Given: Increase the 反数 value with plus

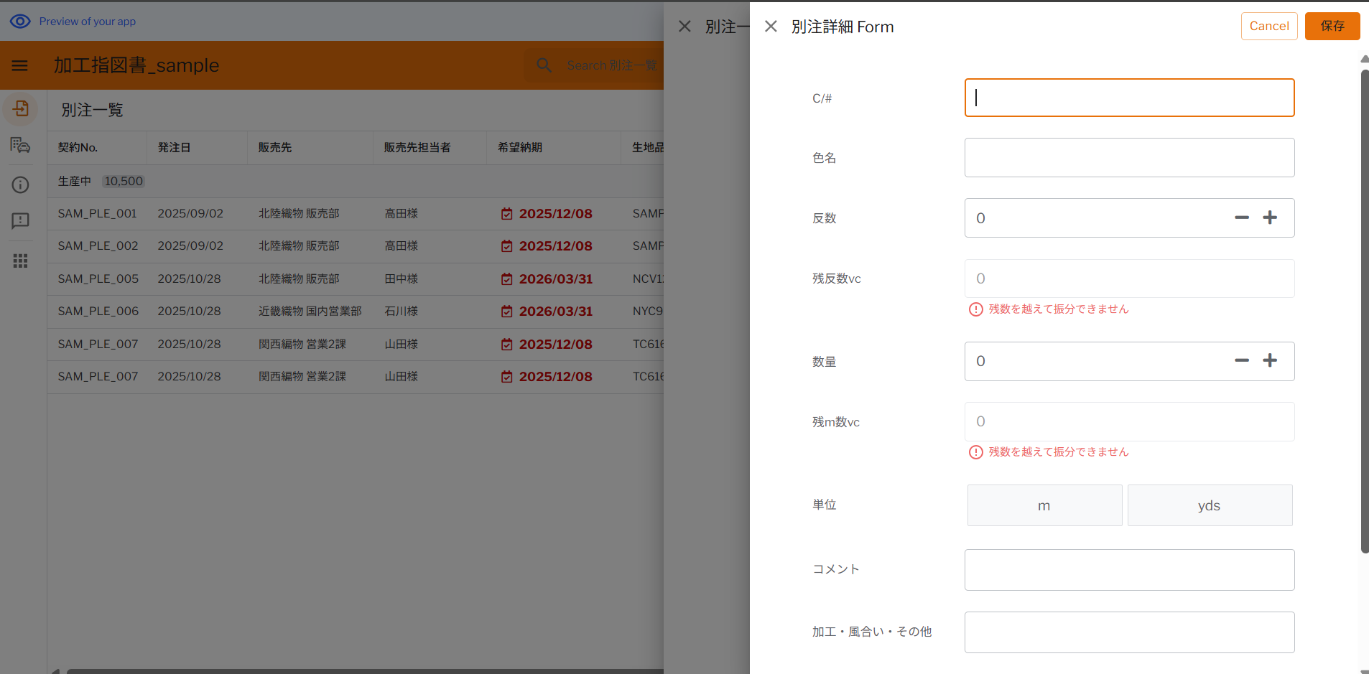Looking at the screenshot, I should (1270, 217).
